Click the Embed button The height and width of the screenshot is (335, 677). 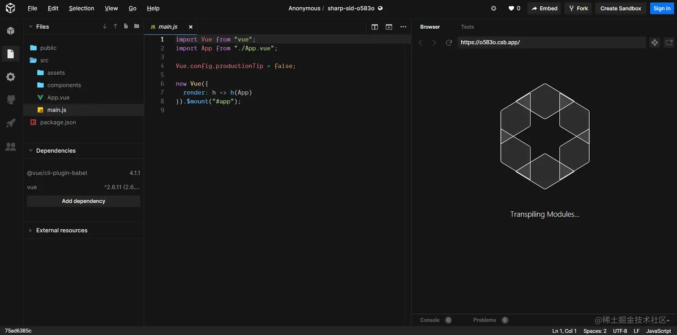[x=544, y=8]
